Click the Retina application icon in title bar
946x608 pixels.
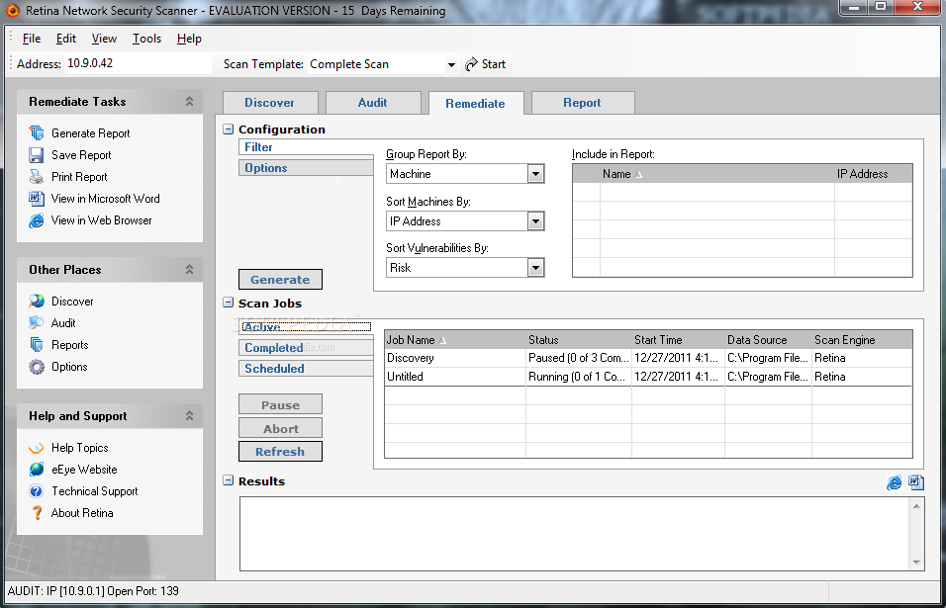tap(13, 10)
